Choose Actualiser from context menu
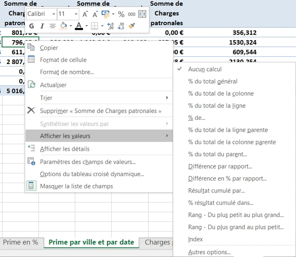The width and height of the screenshot is (296, 257). [99, 85]
